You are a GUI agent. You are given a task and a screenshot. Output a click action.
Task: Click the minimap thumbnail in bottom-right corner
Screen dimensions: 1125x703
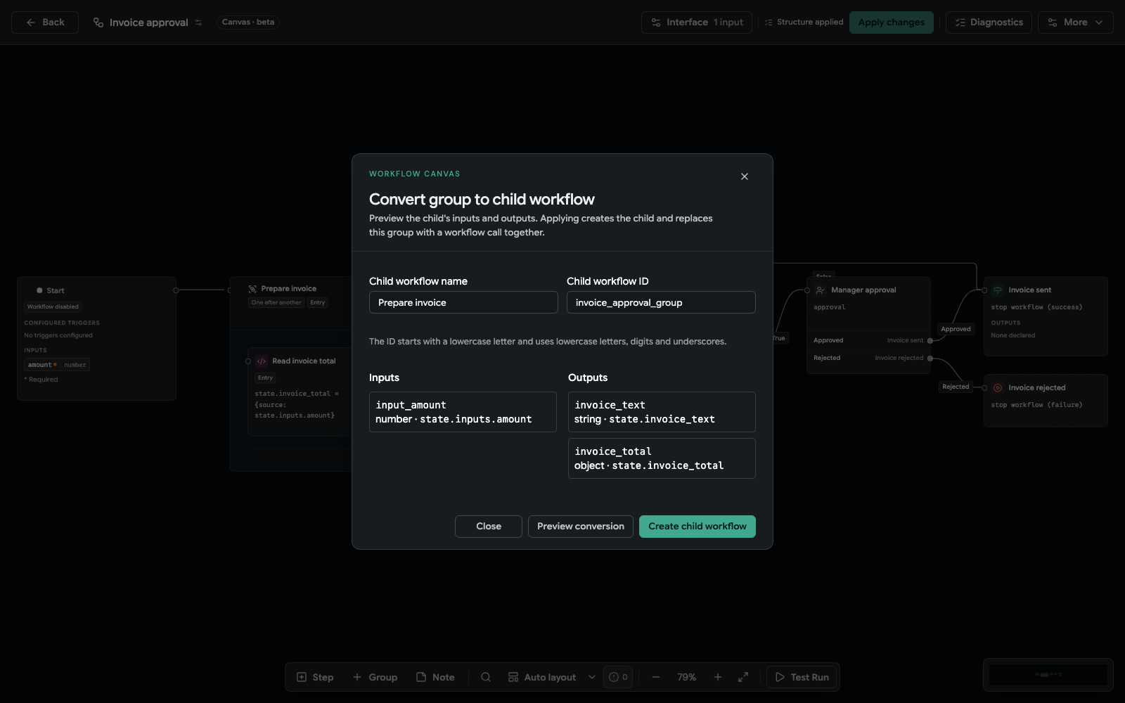tap(1048, 675)
